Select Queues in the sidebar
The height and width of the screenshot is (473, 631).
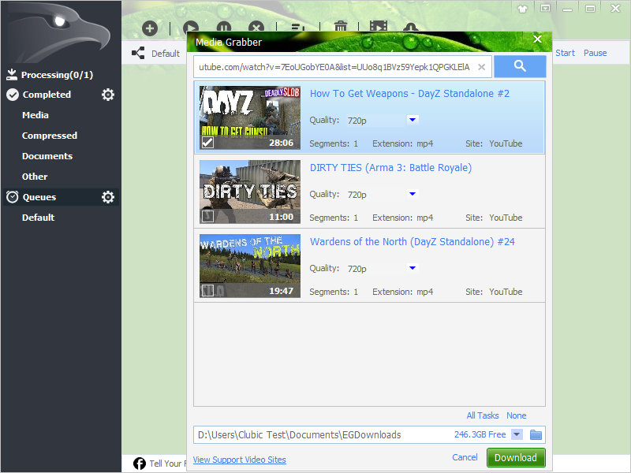tap(39, 197)
